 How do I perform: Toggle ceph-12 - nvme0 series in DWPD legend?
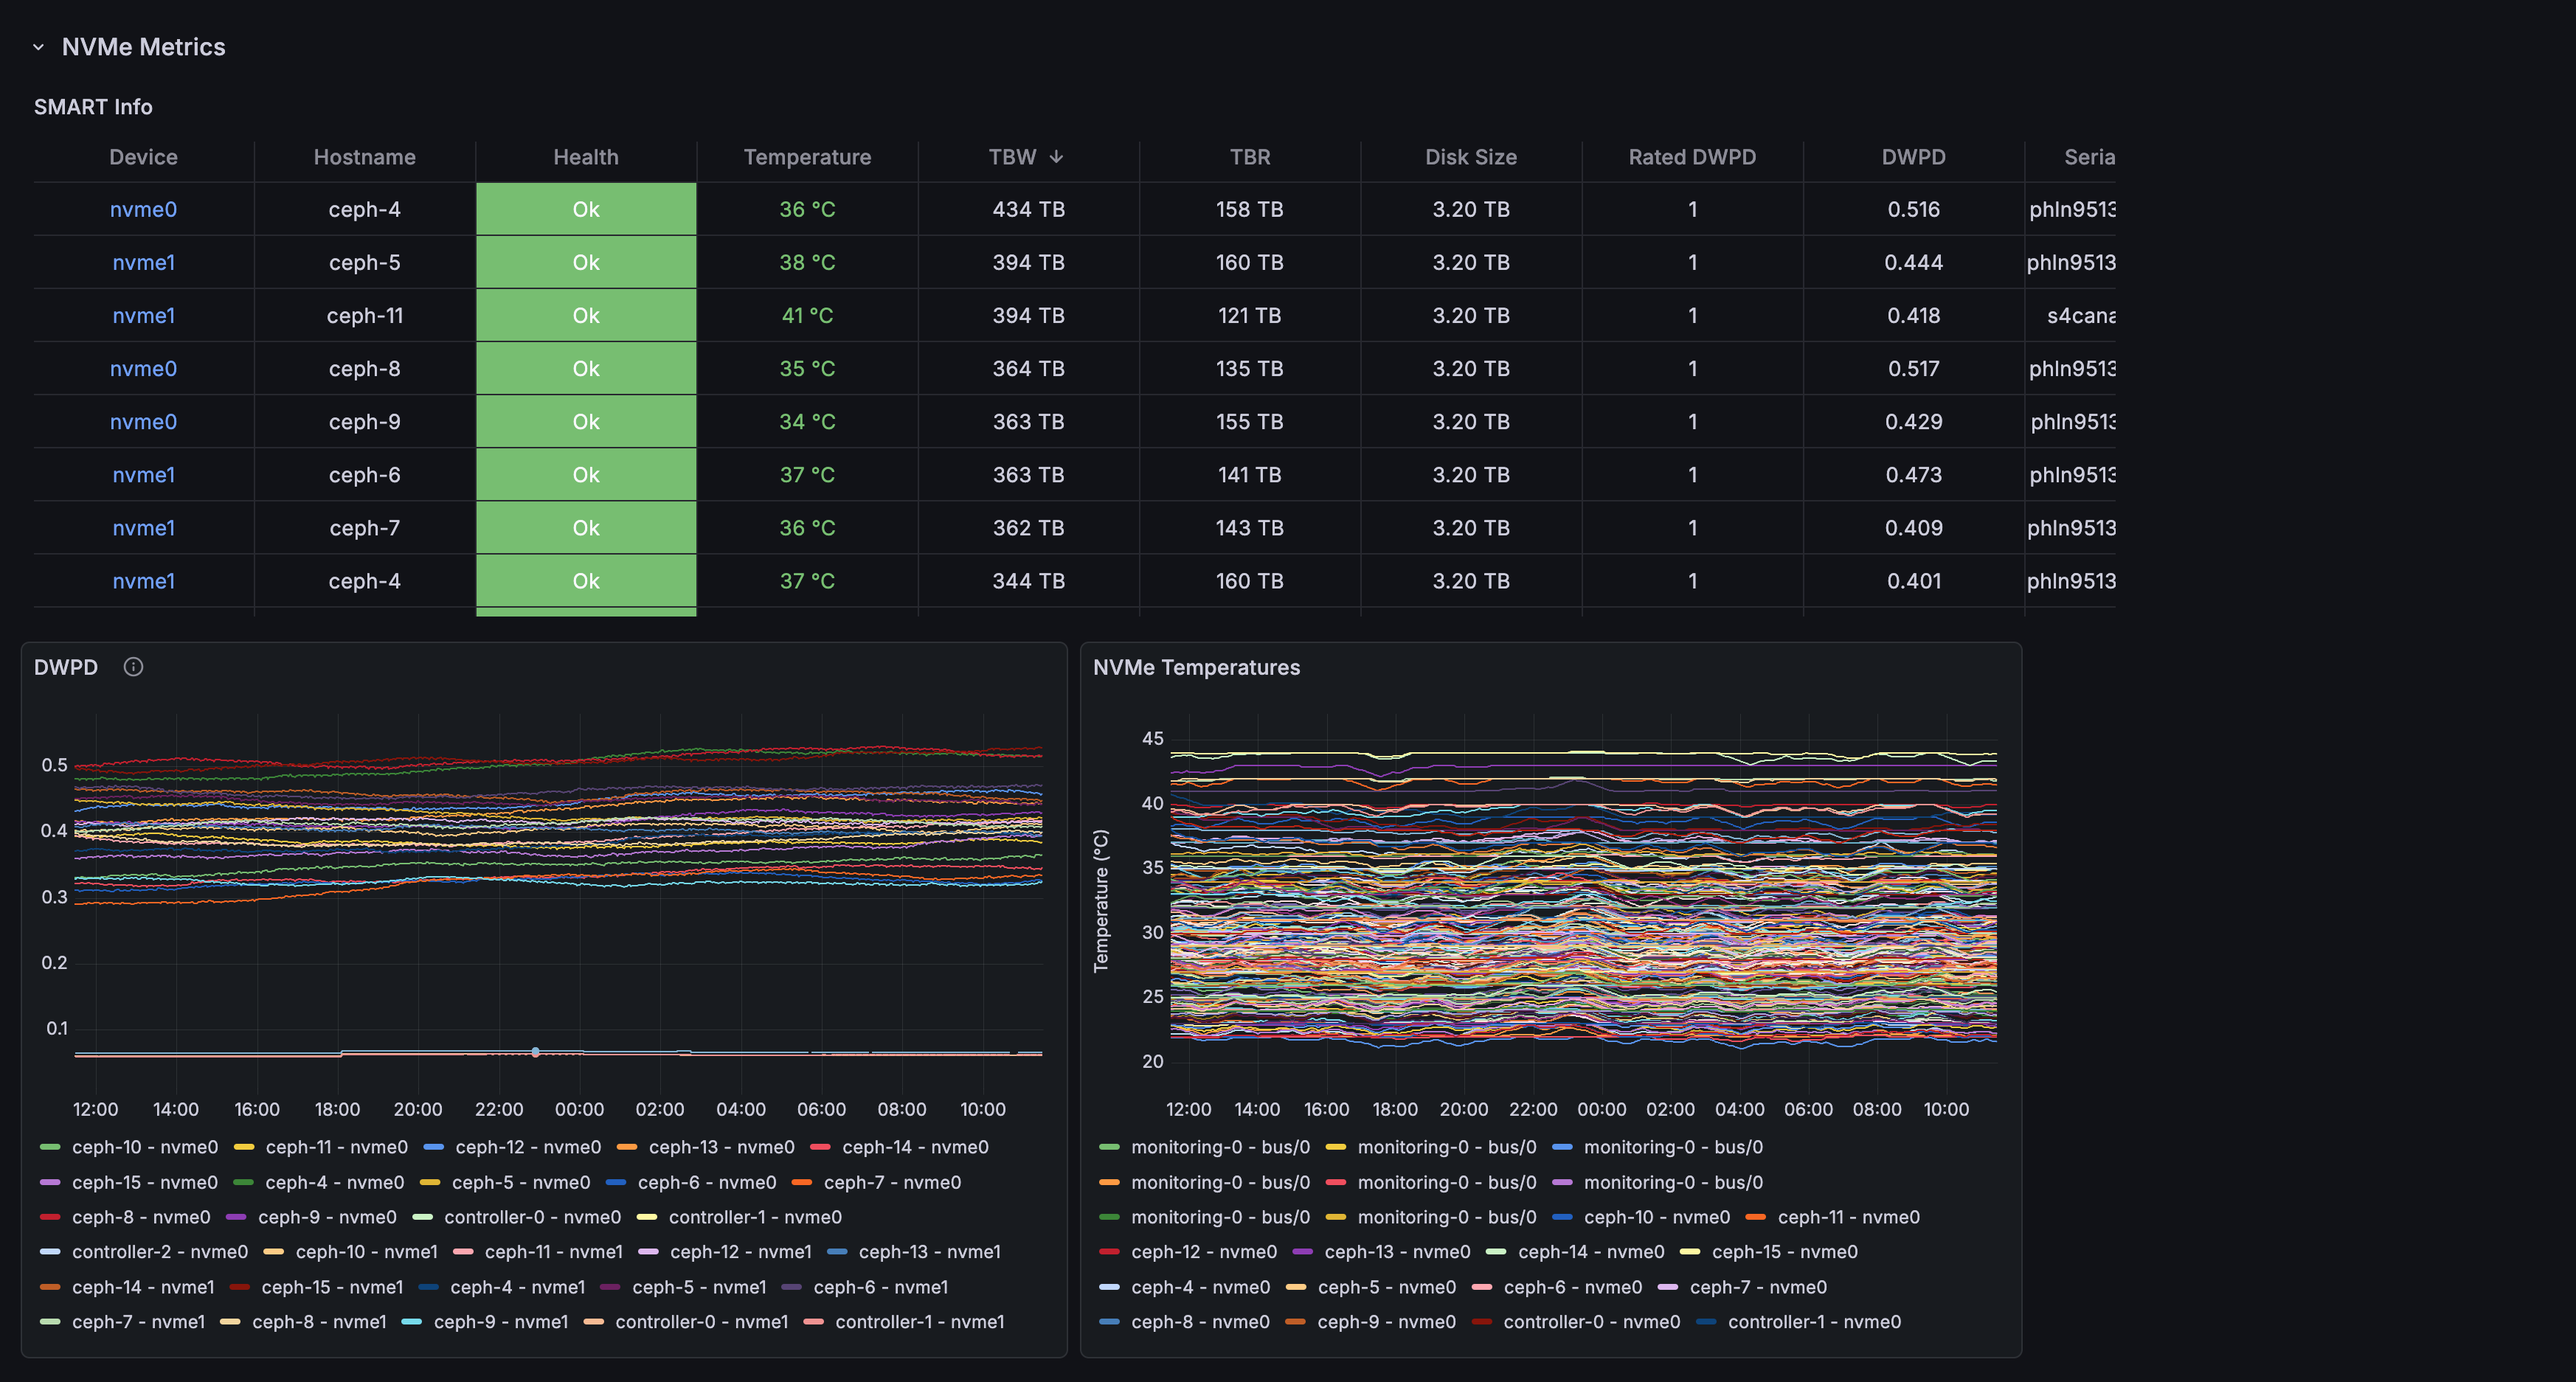coord(528,1147)
